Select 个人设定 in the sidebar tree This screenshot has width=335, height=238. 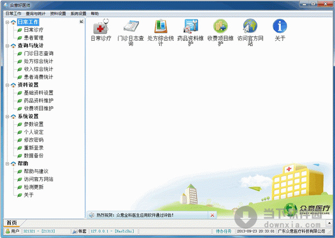(33, 132)
